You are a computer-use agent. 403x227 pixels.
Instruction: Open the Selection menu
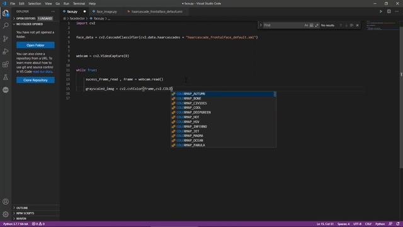coord(35,4)
